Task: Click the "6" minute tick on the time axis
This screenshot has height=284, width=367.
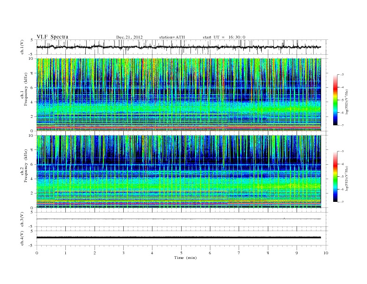Action: point(210,253)
